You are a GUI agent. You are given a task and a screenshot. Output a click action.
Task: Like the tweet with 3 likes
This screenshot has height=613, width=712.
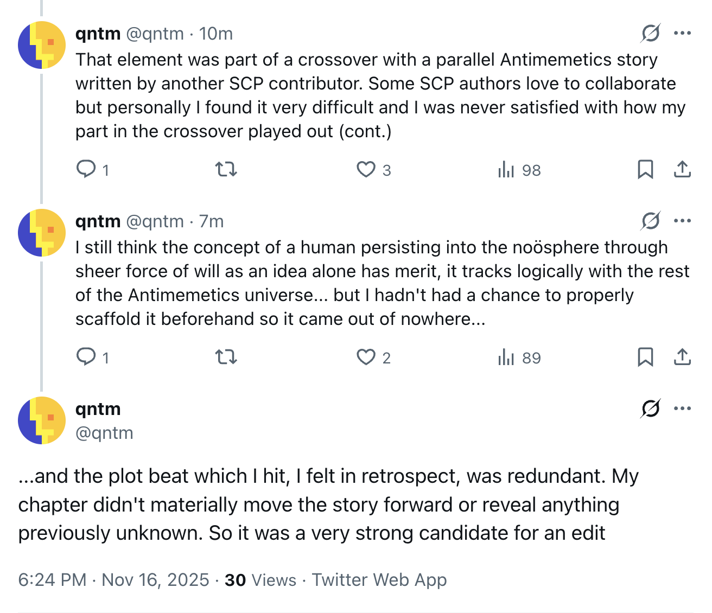pos(366,170)
